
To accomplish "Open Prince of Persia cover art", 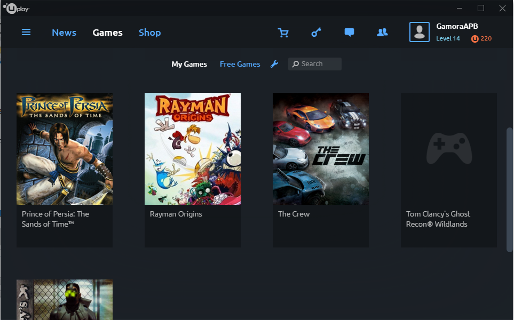I will pyautogui.click(x=65, y=149).
